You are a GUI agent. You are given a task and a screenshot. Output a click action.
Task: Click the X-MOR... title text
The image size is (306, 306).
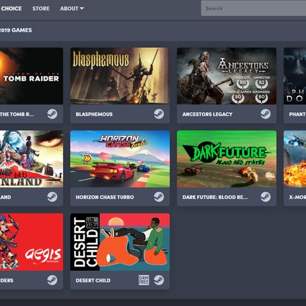pyautogui.click(x=298, y=197)
